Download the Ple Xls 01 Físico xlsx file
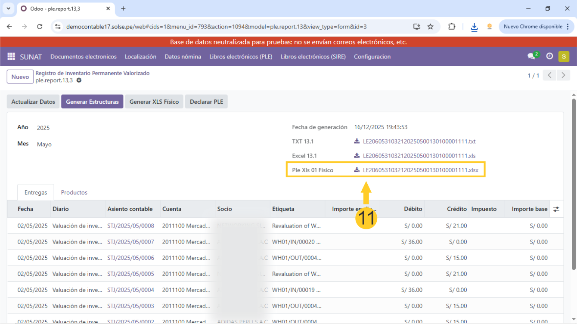 [420, 170]
